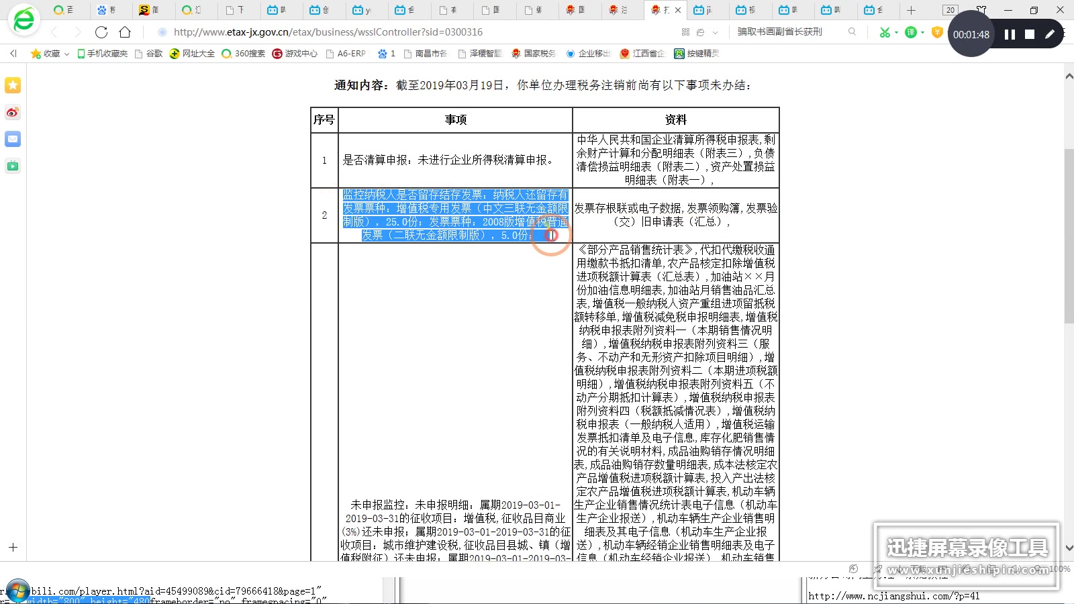Open the mail sidebar icon
The image size is (1074, 604).
[13, 139]
